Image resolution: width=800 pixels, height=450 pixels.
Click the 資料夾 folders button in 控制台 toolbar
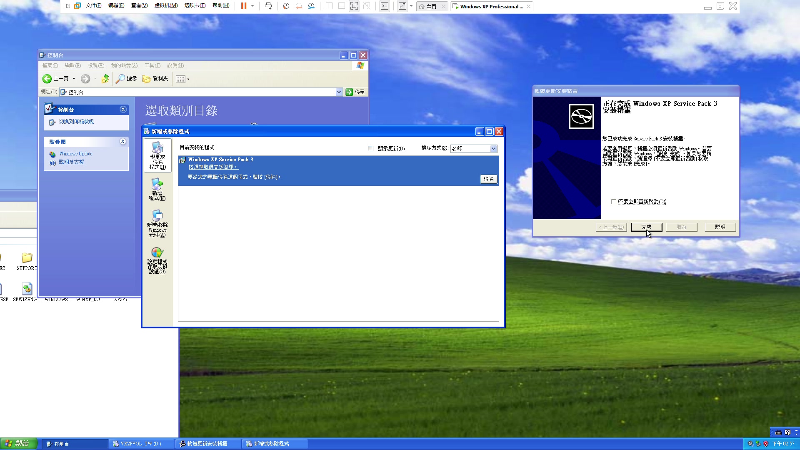click(155, 78)
